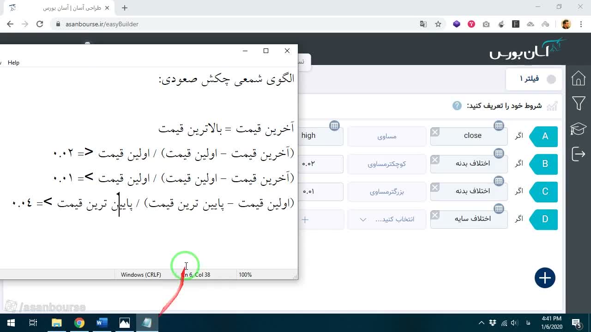The width and height of the screenshot is (591, 332).
Task: Click Windows (CRLF) in Notepad status bar
Action: [141, 274]
